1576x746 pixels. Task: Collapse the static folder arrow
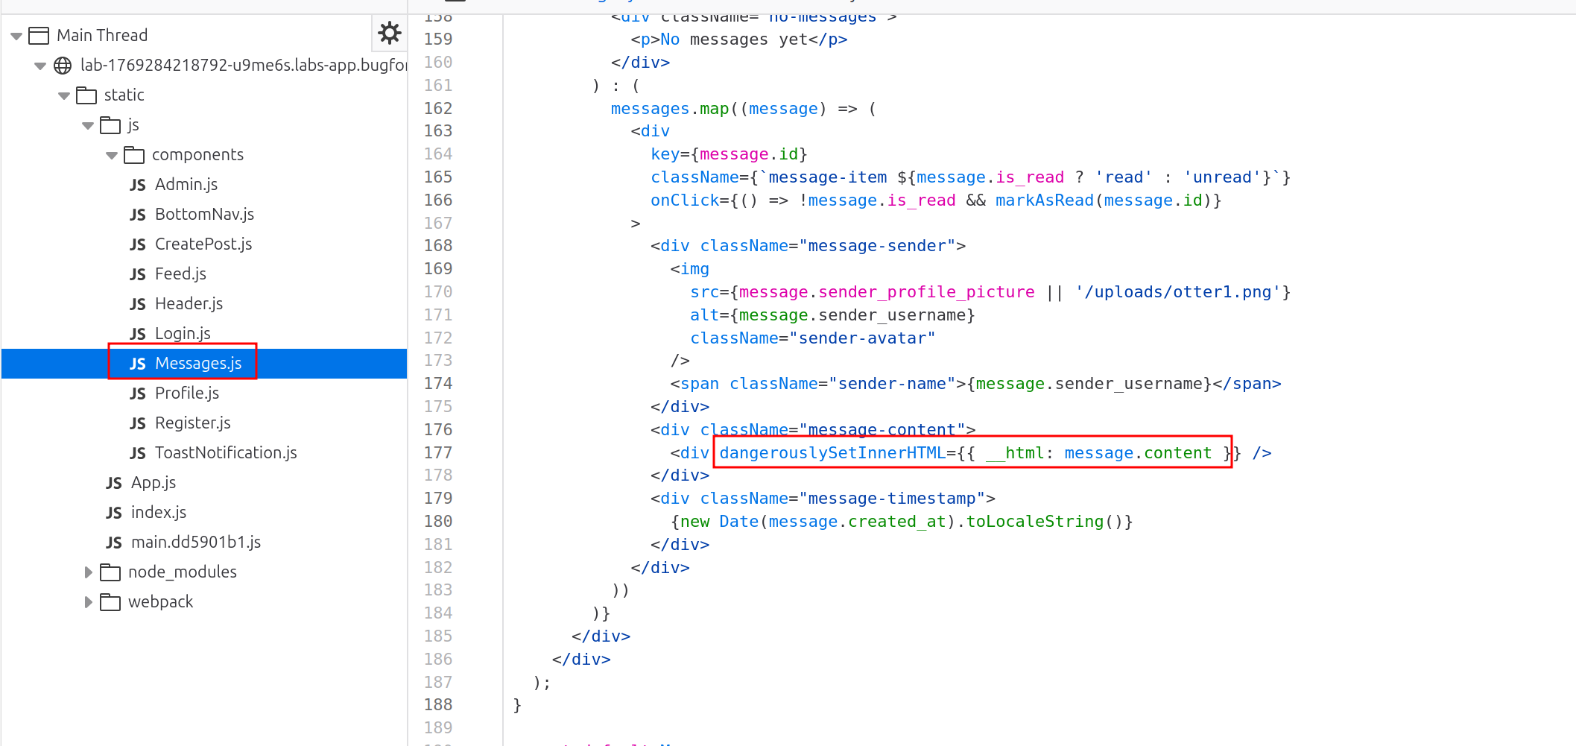pos(64,95)
